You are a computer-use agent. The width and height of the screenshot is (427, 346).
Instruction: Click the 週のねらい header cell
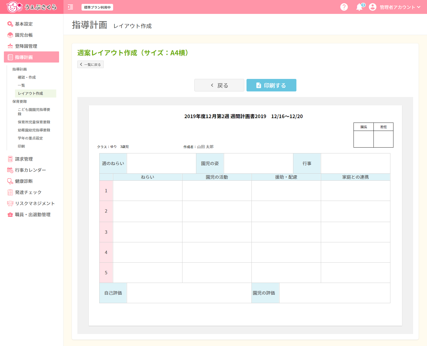113,163
